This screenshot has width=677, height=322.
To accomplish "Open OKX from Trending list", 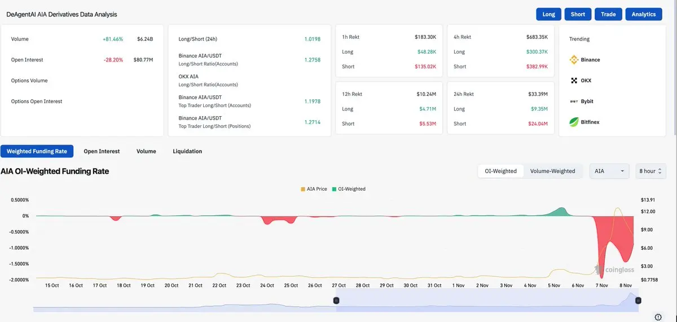I will tap(586, 81).
